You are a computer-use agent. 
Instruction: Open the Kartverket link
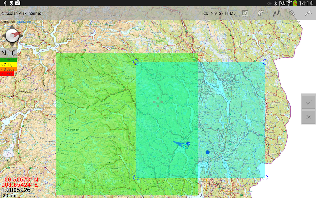pyautogui.click(x=24, y=22)
